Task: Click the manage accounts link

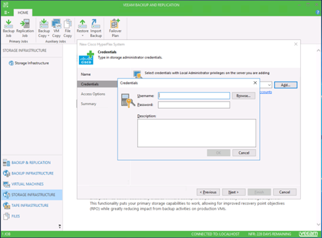Action: (x=266, y=92)
